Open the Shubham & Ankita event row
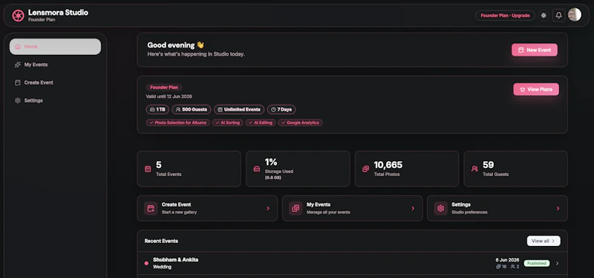The width and height of the screenshot is (594, 278). tap(352, 263)
